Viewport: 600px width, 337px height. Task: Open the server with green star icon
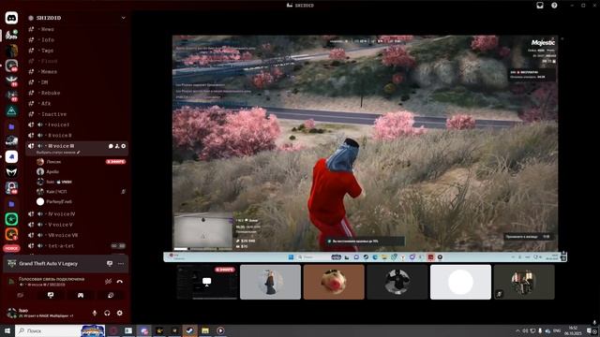coord(11,219)
